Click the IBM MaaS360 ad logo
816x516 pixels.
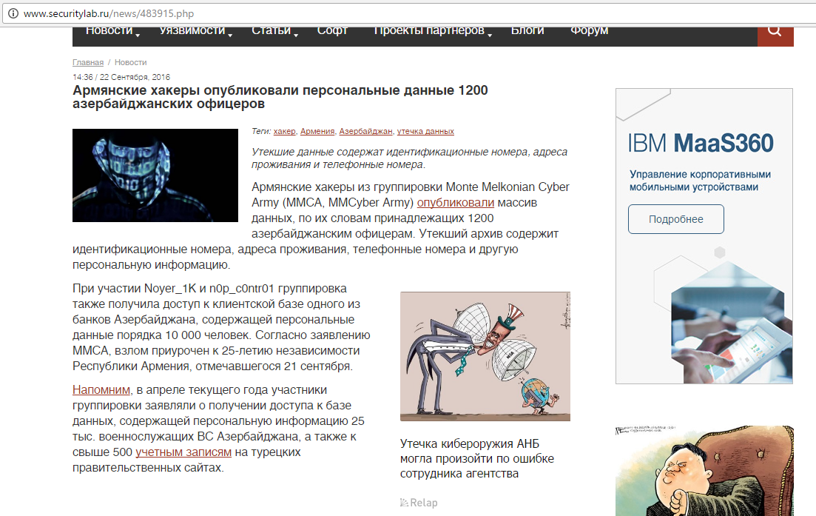pyautogui.click(x=701, y=143)
